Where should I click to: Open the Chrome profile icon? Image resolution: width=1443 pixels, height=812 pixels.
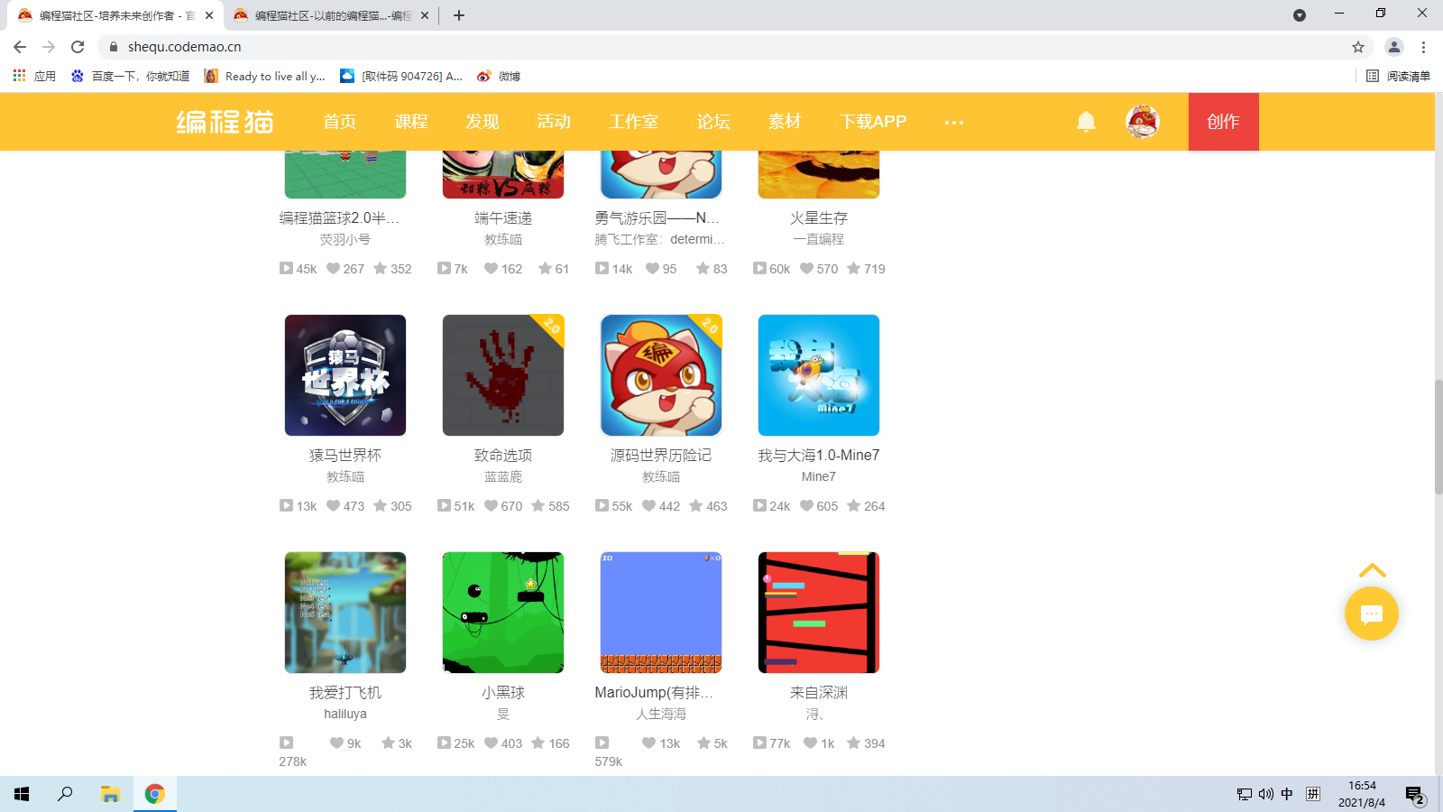[x=1393, y=47]
